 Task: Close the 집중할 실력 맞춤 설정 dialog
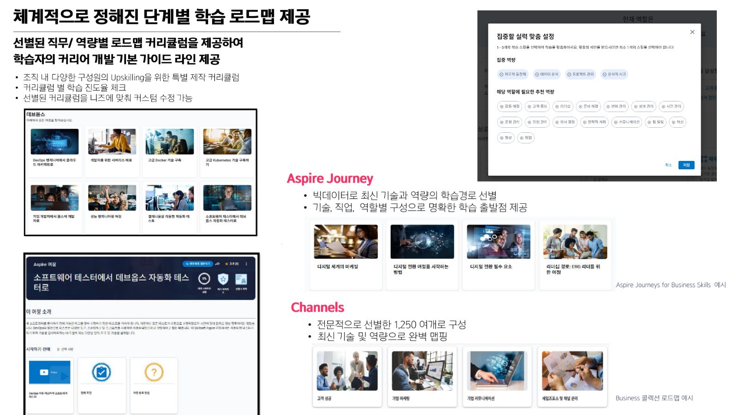[692, 32]
